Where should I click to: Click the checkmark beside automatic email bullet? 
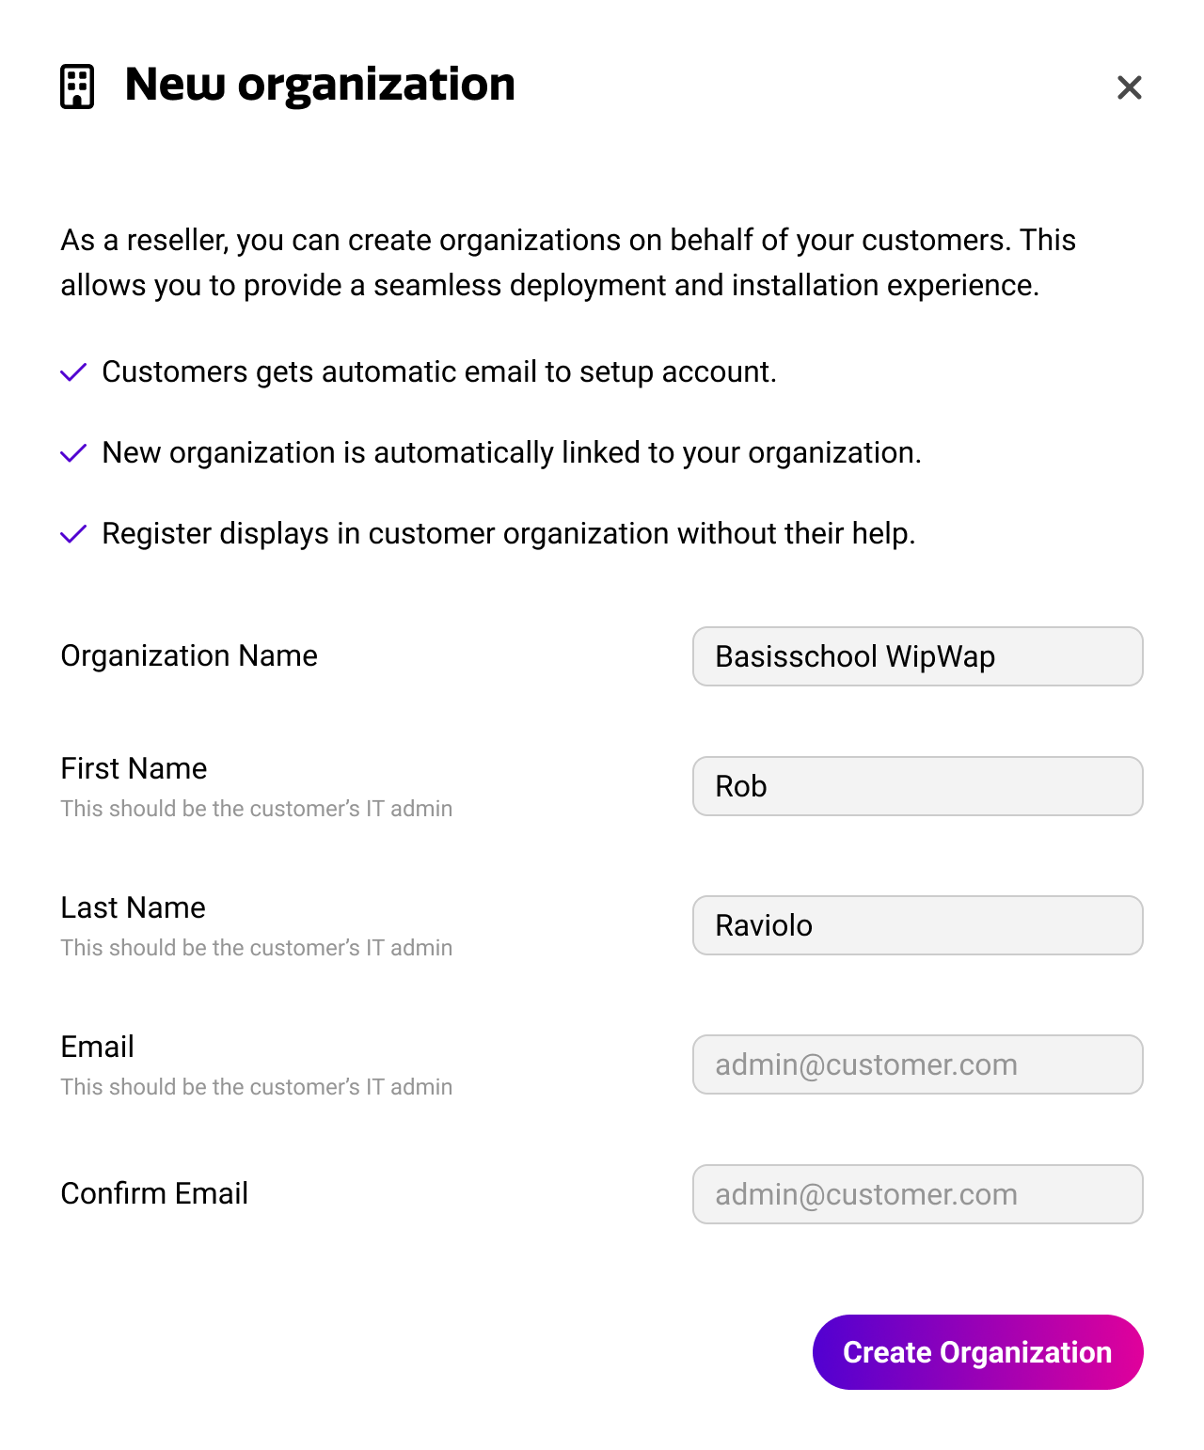point(73,372)
